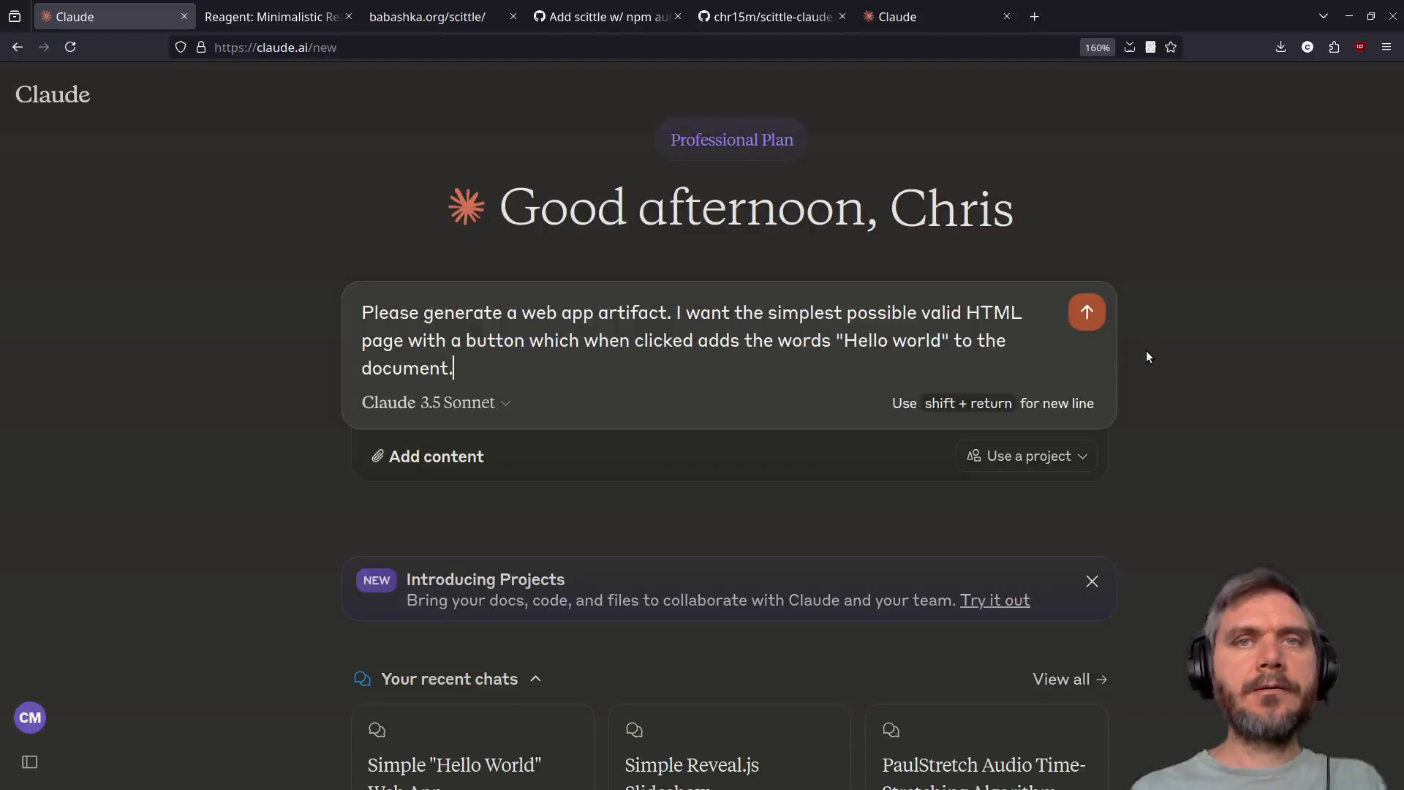The width and height of the screenshot is (1404, 790).
Task: Open the PaulStretch Audio Time chat card
Action: point(986,748)
